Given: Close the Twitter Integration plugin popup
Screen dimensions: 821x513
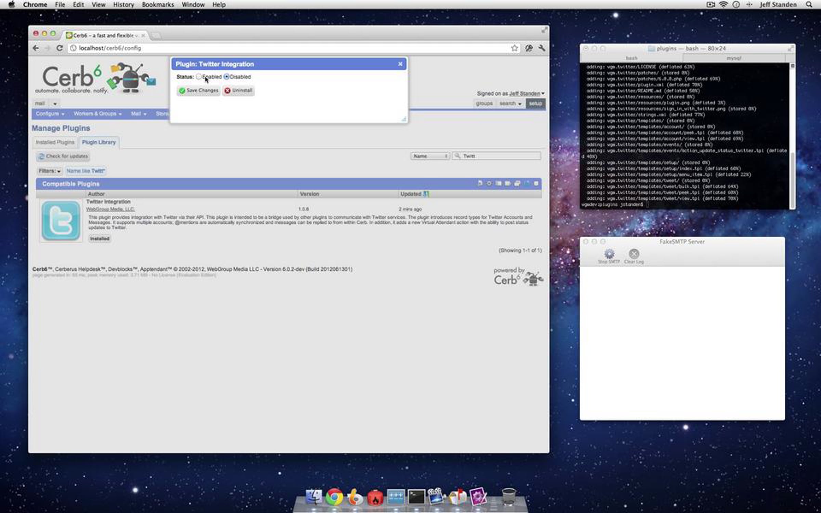Looking at the screenshot, I should tap(400, 64).
